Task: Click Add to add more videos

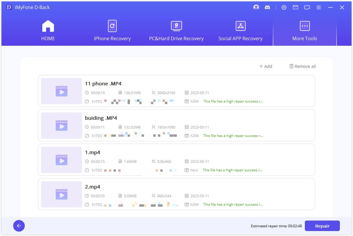Action: (x=265, y=66)
